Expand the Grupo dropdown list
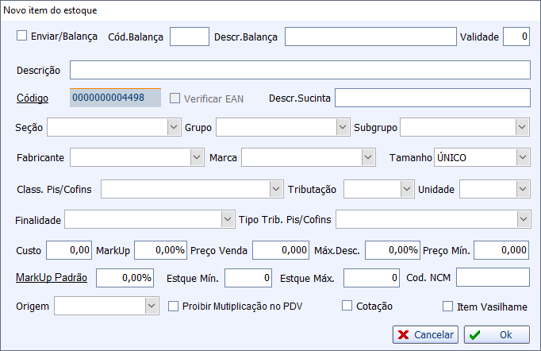The image size is (541, 351). click(x=343, y=127)
